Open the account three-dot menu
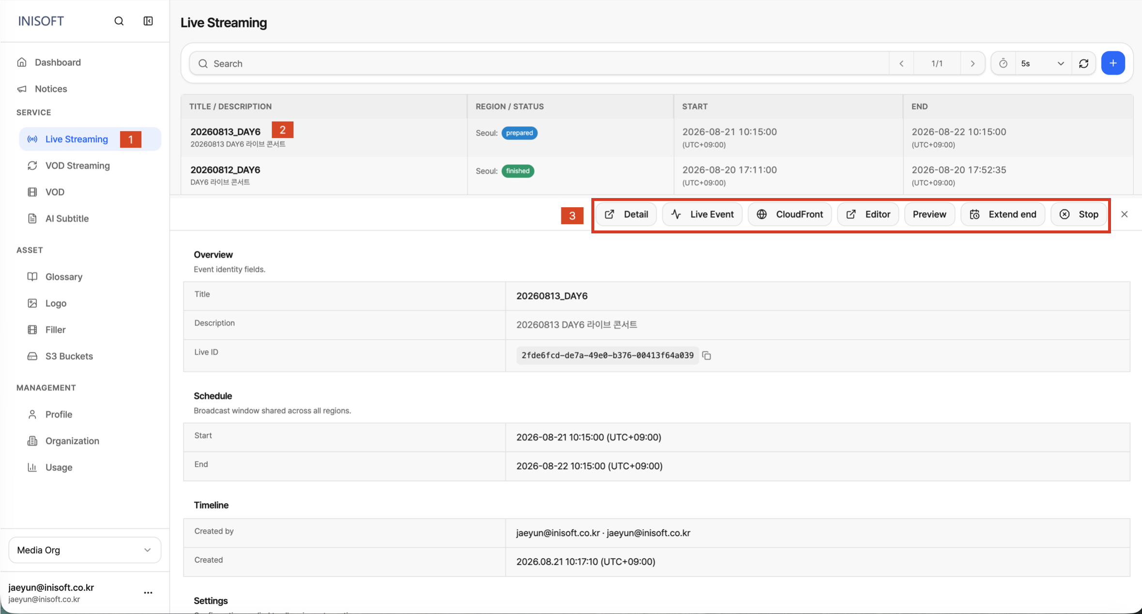1142x614 pixels. pyautogui.click(x=148, y=592)
